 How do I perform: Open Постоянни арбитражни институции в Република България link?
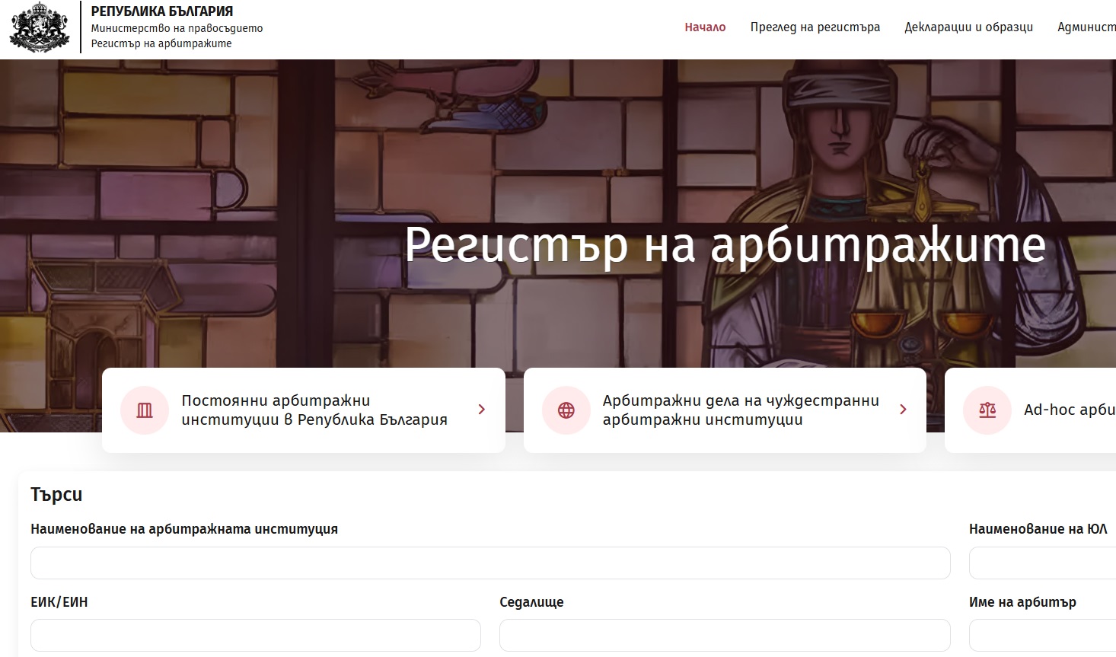(314, 410)
